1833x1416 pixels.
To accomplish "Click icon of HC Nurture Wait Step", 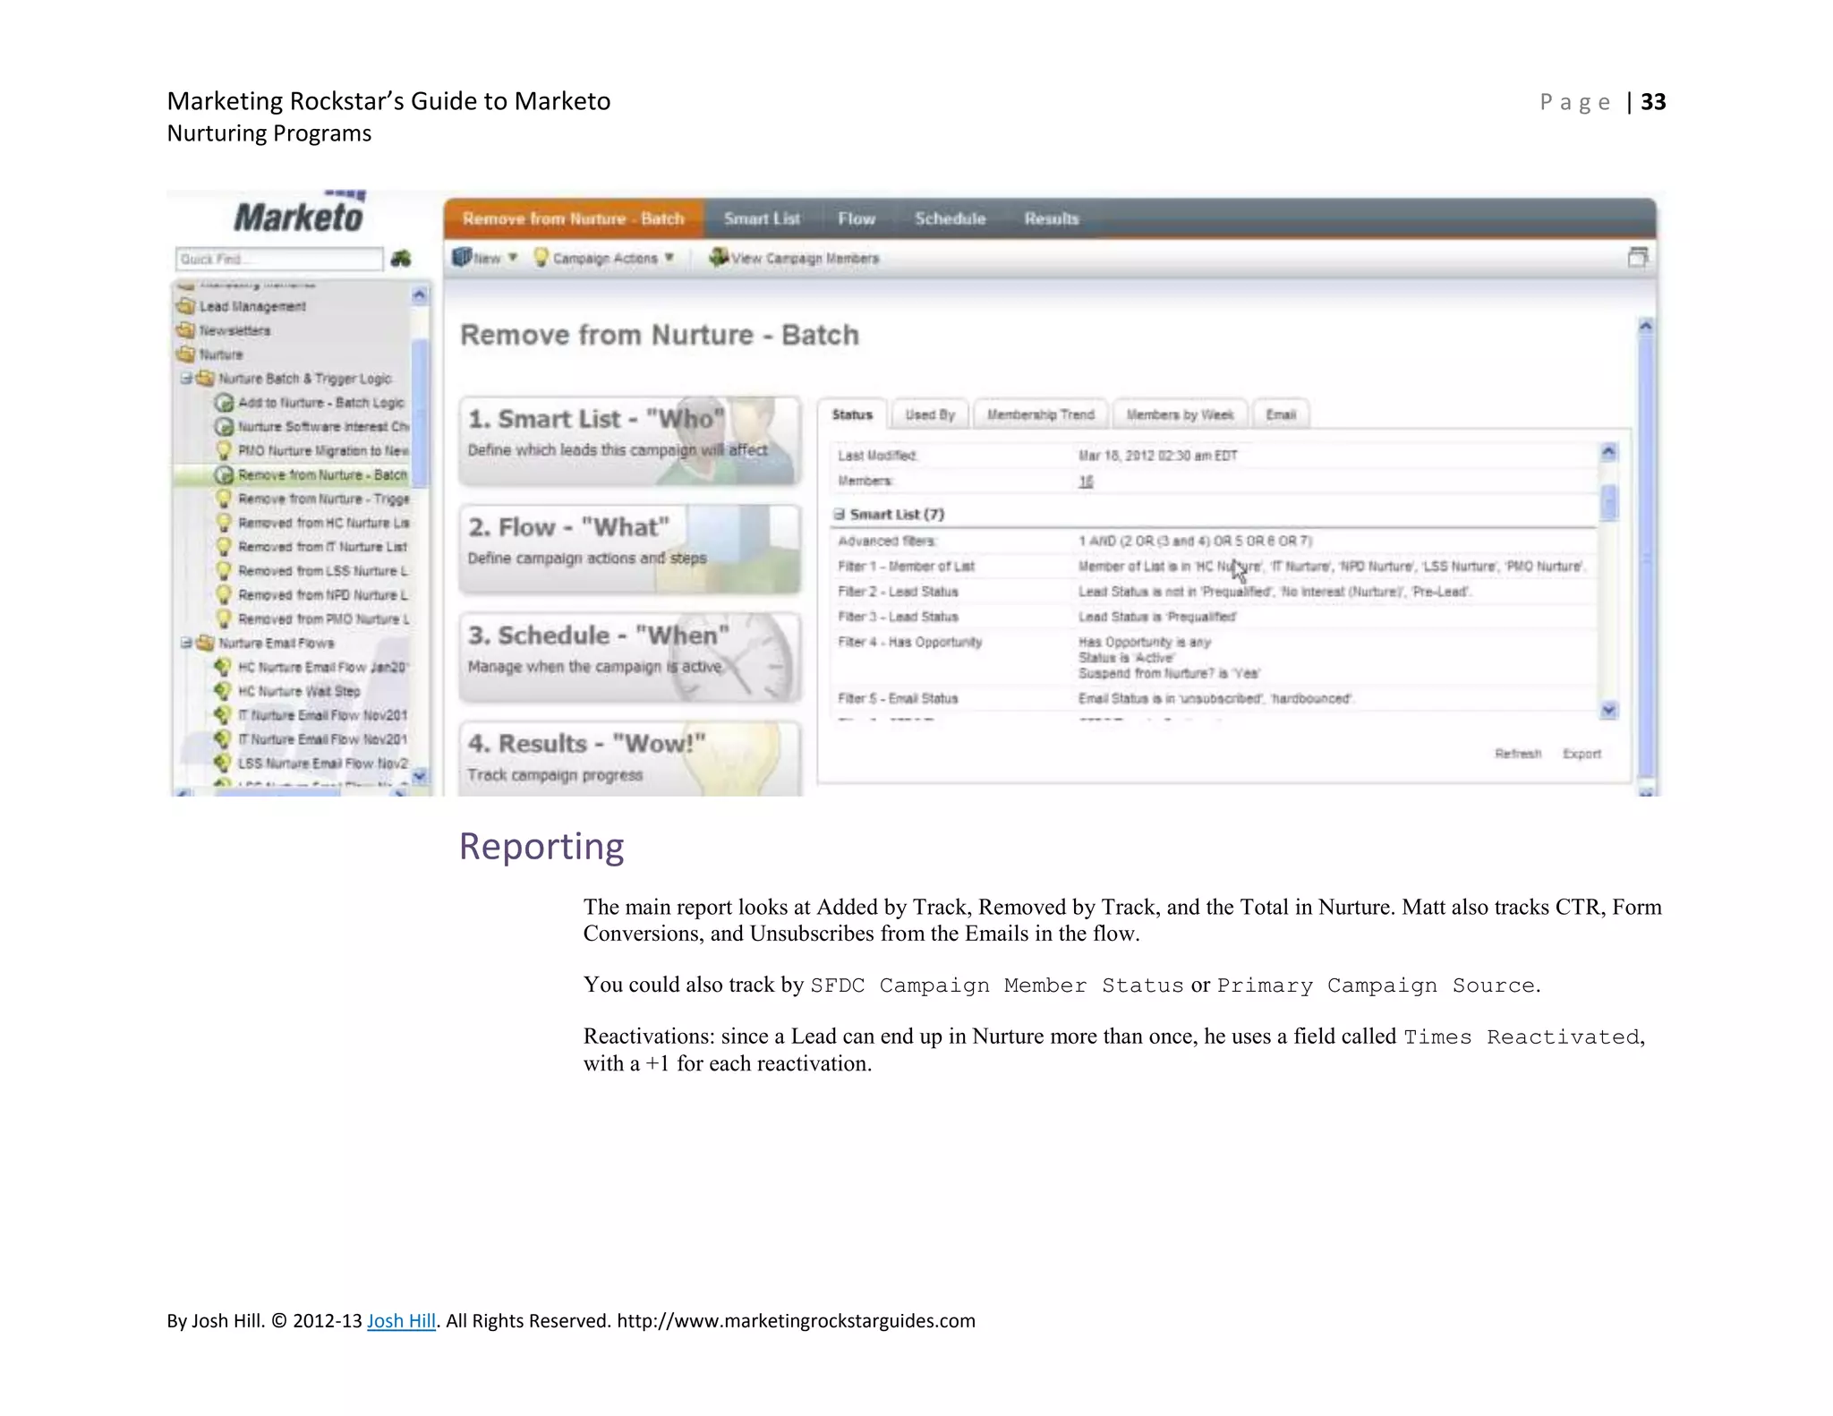I will click(x=224, y=691).
